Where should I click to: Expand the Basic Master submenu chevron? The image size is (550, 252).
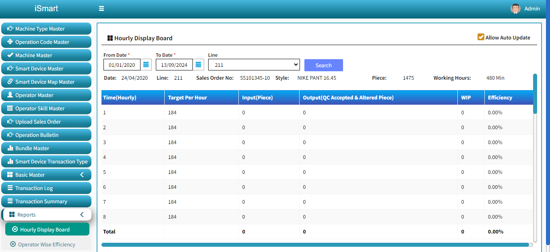(82, 175)
